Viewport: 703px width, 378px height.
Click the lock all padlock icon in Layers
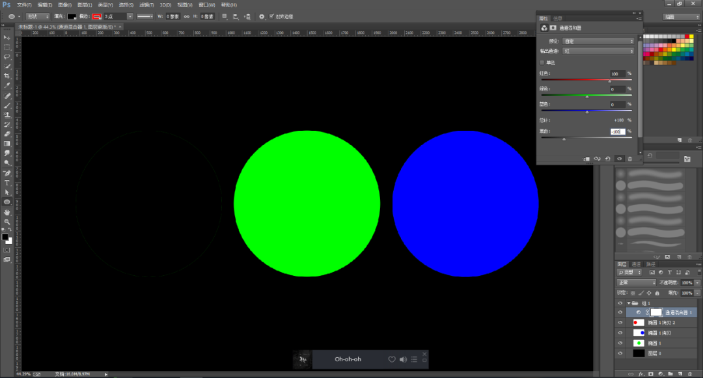(657, 293)
